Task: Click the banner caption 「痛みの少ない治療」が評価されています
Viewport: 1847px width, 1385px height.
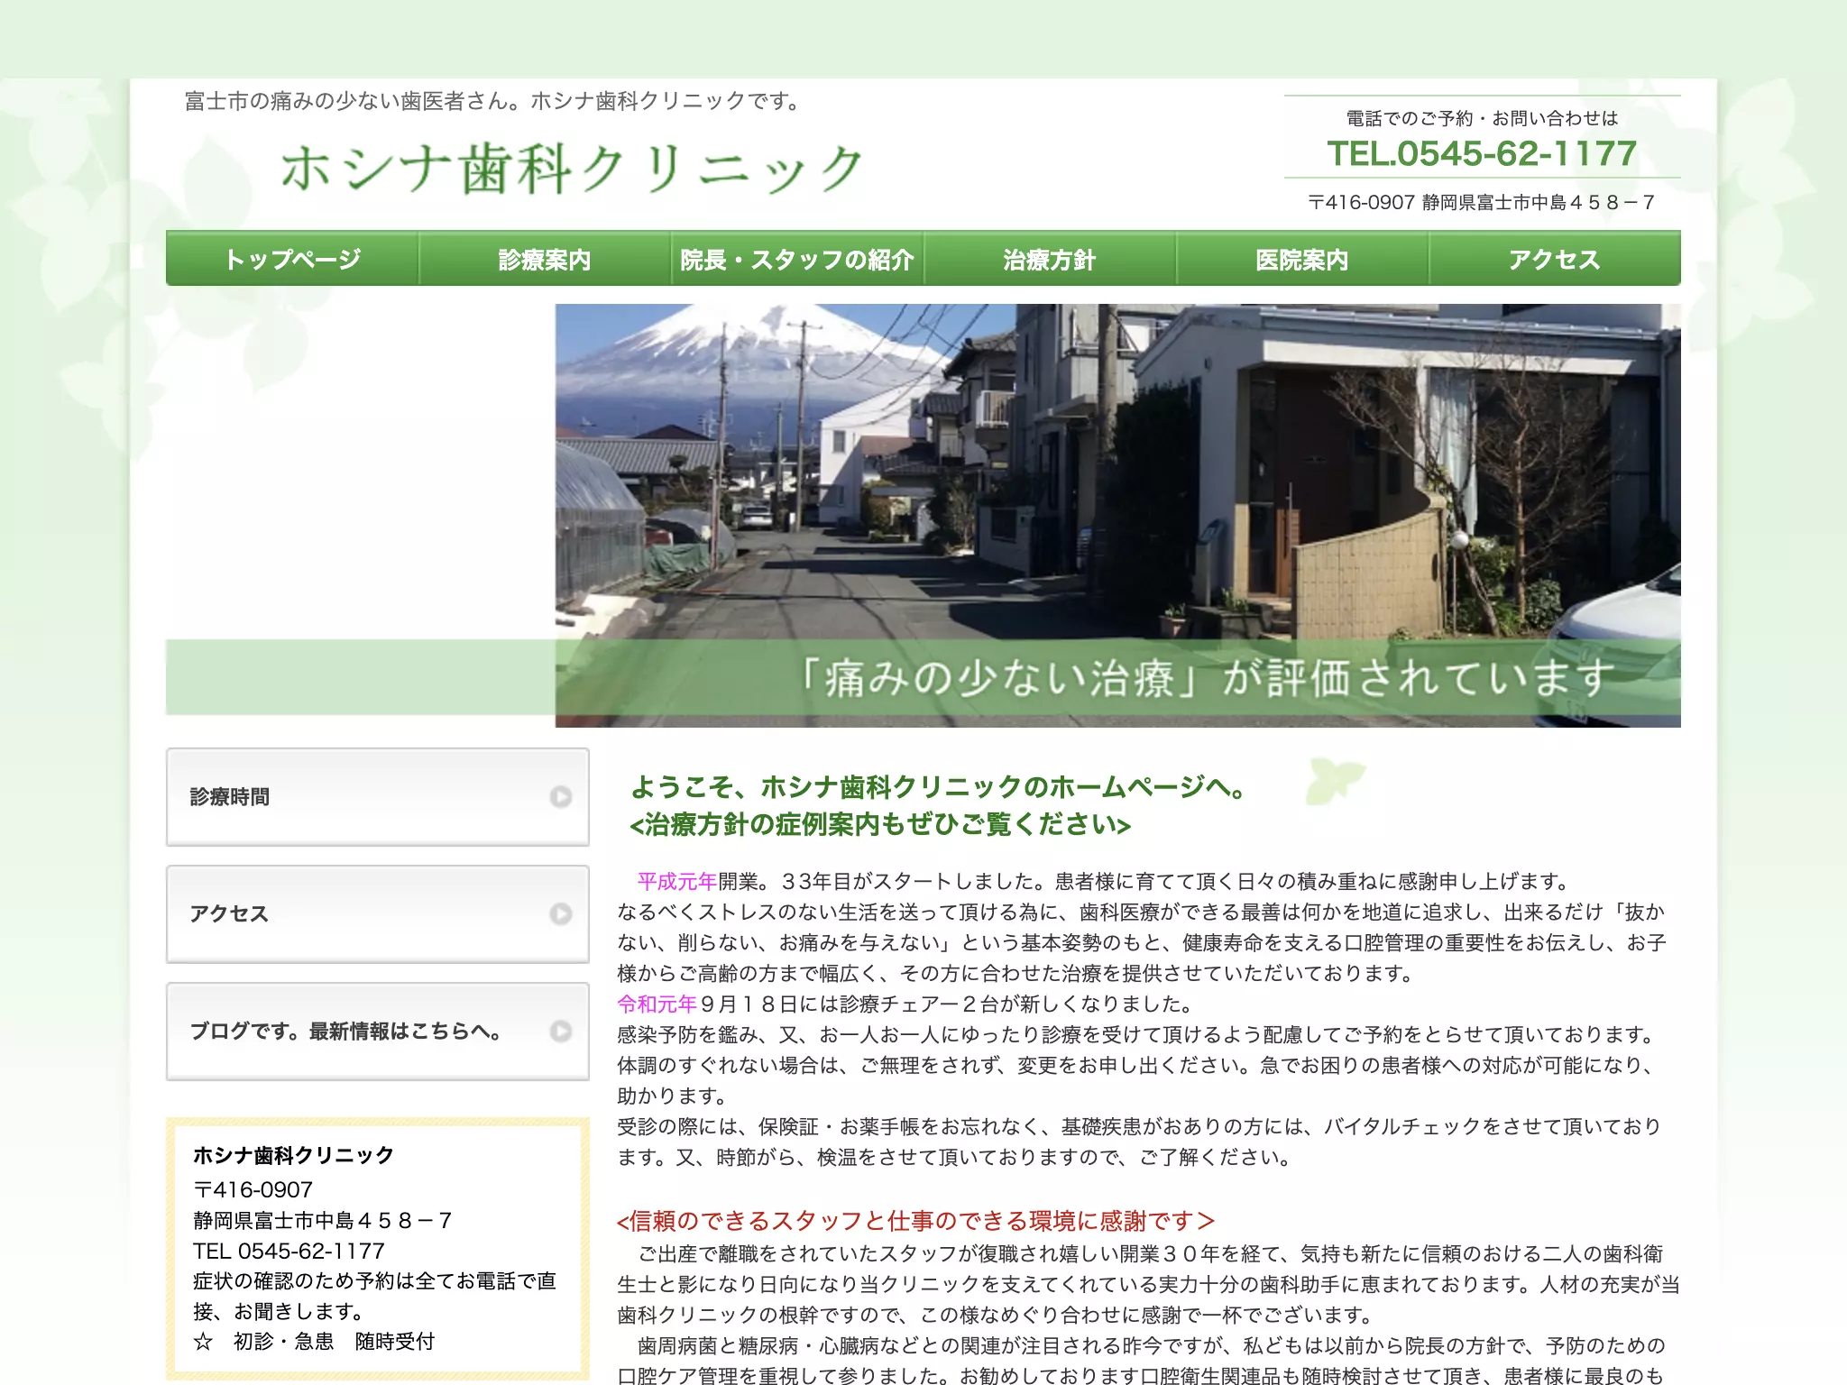Action: pyautogui.click(x=1206, y=678)
